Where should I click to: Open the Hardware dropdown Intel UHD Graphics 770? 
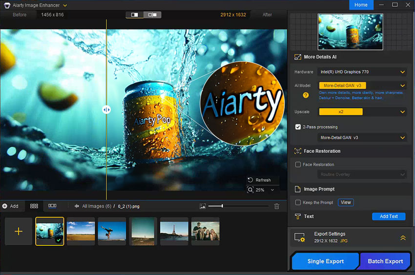click(362, 72)
